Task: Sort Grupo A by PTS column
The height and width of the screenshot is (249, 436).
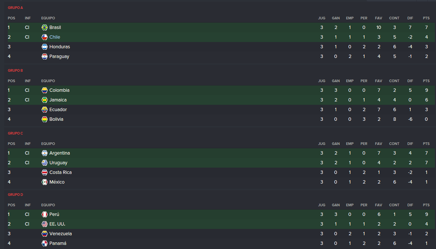Action: pos(426,18)
